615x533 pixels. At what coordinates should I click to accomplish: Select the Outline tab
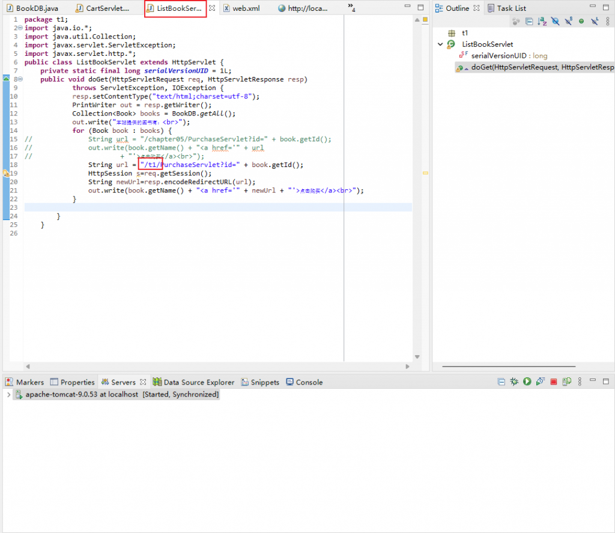[452, 8]
